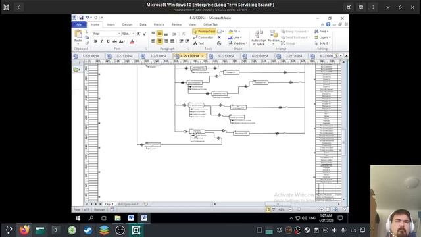Switch to document tab 2-22130954
421x237 pixels.
pos(124,56)
